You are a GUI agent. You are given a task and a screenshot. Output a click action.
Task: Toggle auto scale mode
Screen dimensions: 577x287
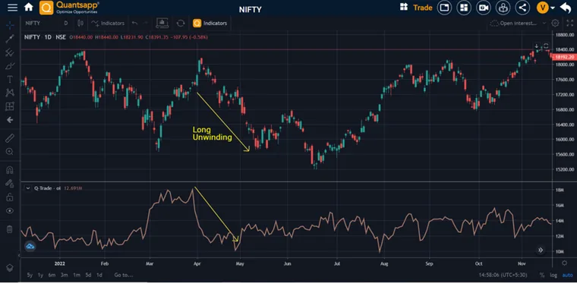tap(567, 275)
